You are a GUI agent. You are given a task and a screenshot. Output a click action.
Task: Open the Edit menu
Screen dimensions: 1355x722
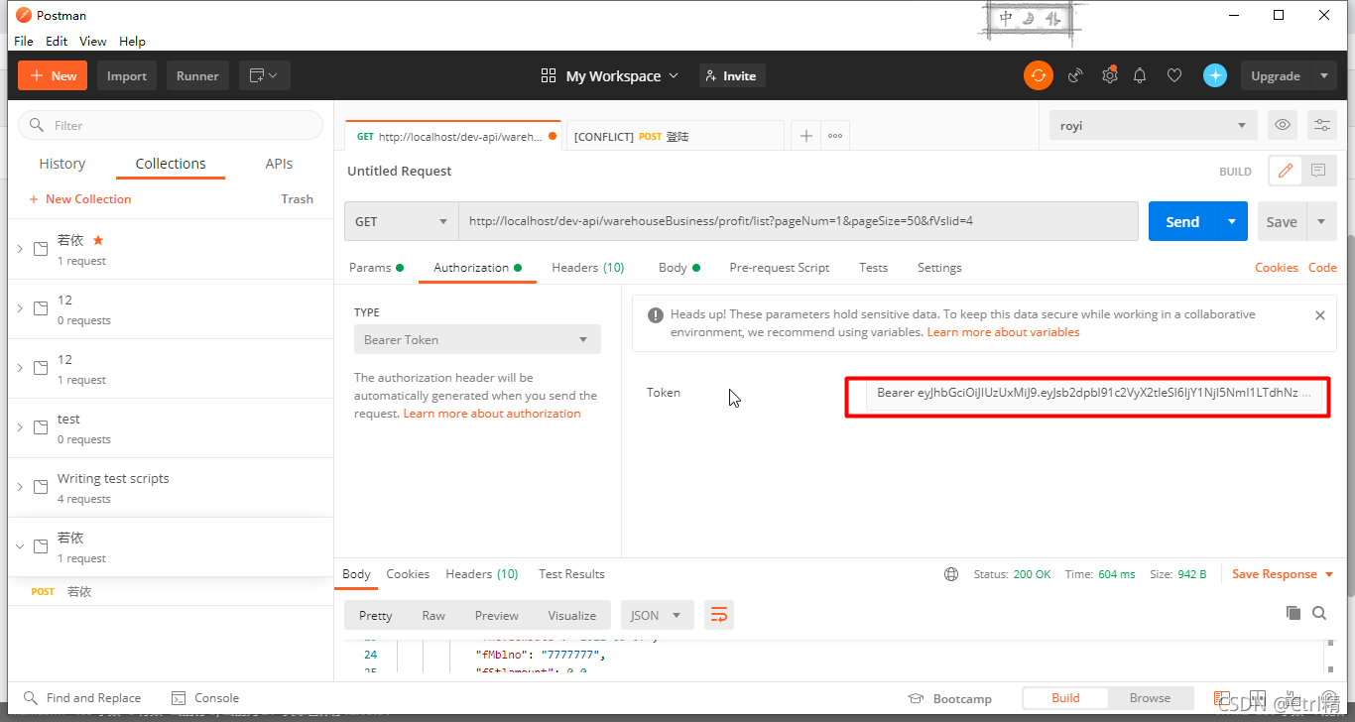click(57, 41)
